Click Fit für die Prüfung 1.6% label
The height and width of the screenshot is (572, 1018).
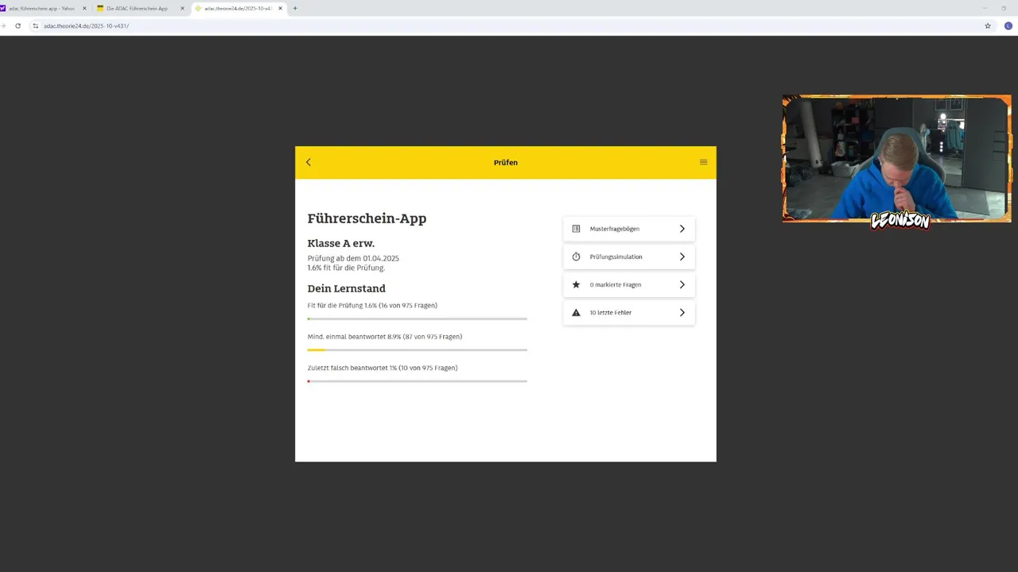coord(372,305)
